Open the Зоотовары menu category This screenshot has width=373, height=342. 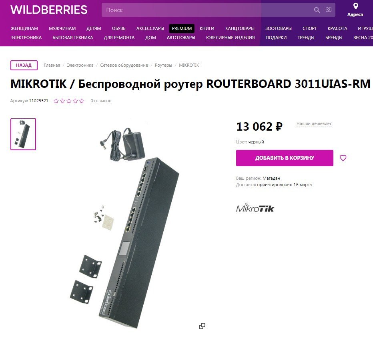(278, 28)
